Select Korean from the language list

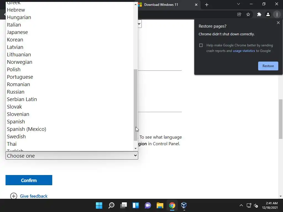click(69, 40)
